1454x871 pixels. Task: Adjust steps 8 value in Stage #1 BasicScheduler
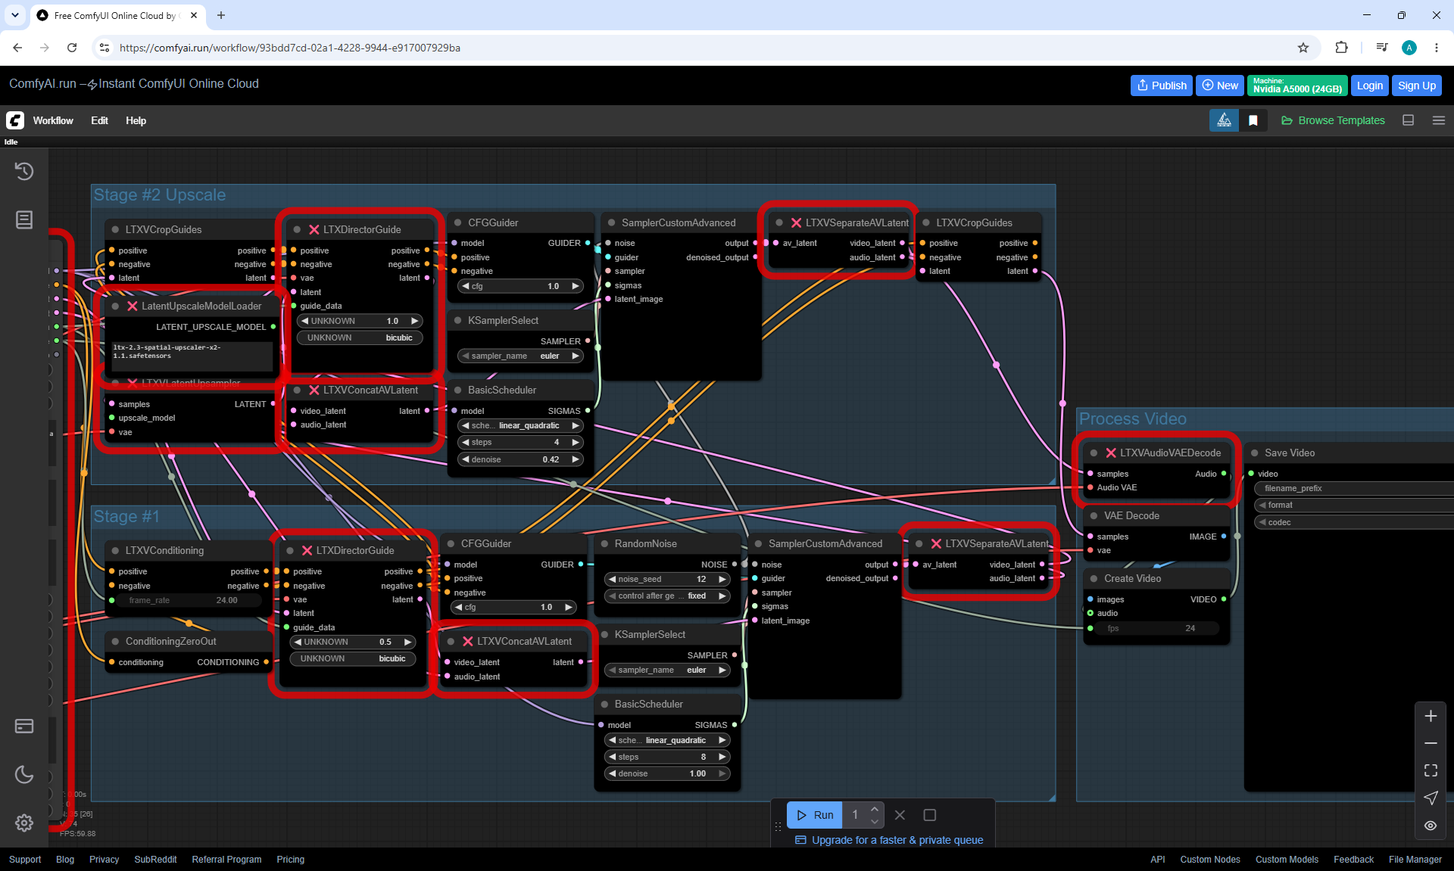pos(667,757)
